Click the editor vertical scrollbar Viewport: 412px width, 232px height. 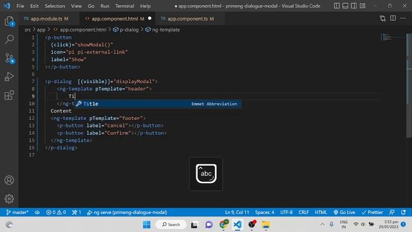point(409,86)
